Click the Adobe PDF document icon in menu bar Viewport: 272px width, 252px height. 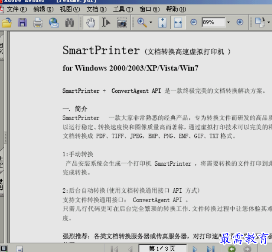tap(2, 9)
